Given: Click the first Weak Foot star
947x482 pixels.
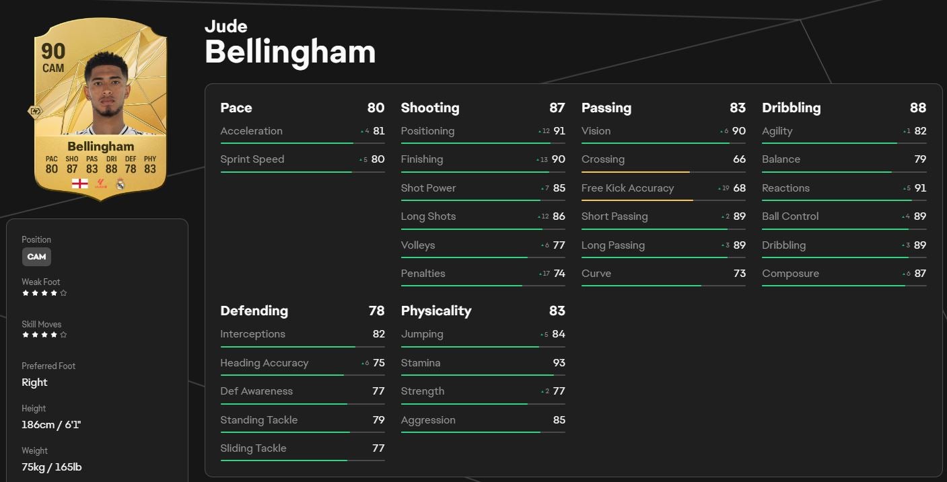Looking at the screenshot, I should (26, 293).
